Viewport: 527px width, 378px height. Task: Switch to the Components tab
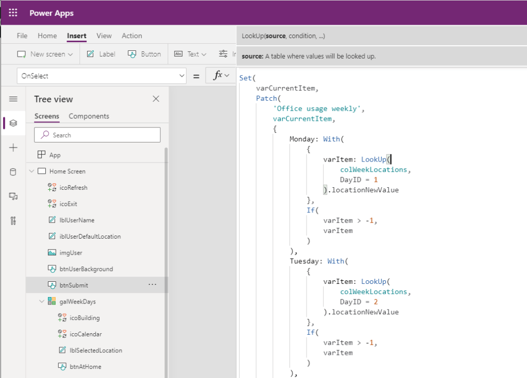point(89,116)
